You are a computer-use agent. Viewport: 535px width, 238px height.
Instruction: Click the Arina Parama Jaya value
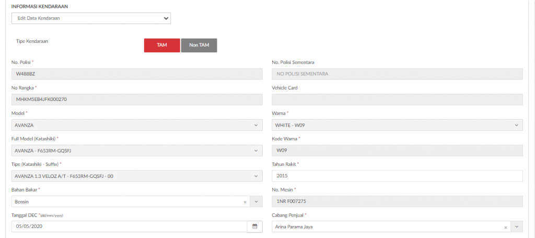pos(294,226)
